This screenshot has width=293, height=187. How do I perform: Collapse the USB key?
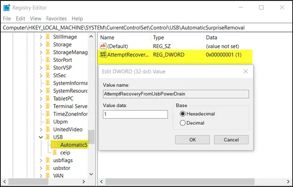[x=41, y=137]
